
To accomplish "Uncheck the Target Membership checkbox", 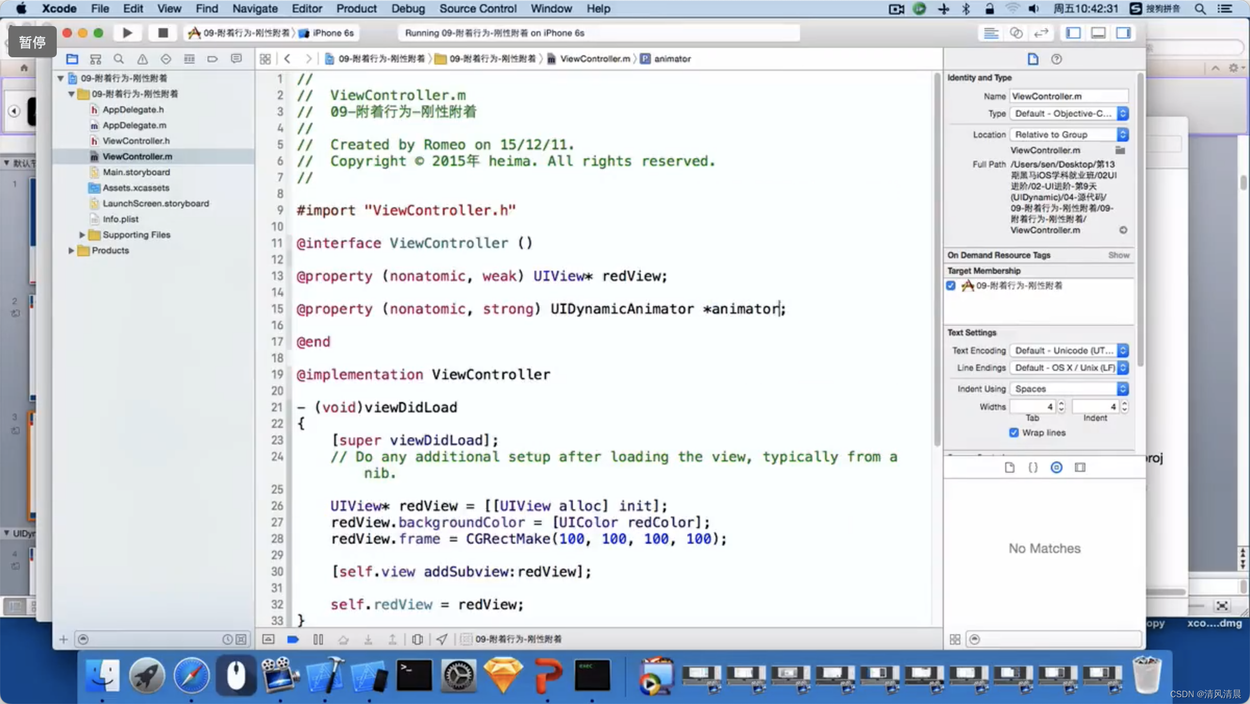I will pyautogui.click(x=951, y=285).
